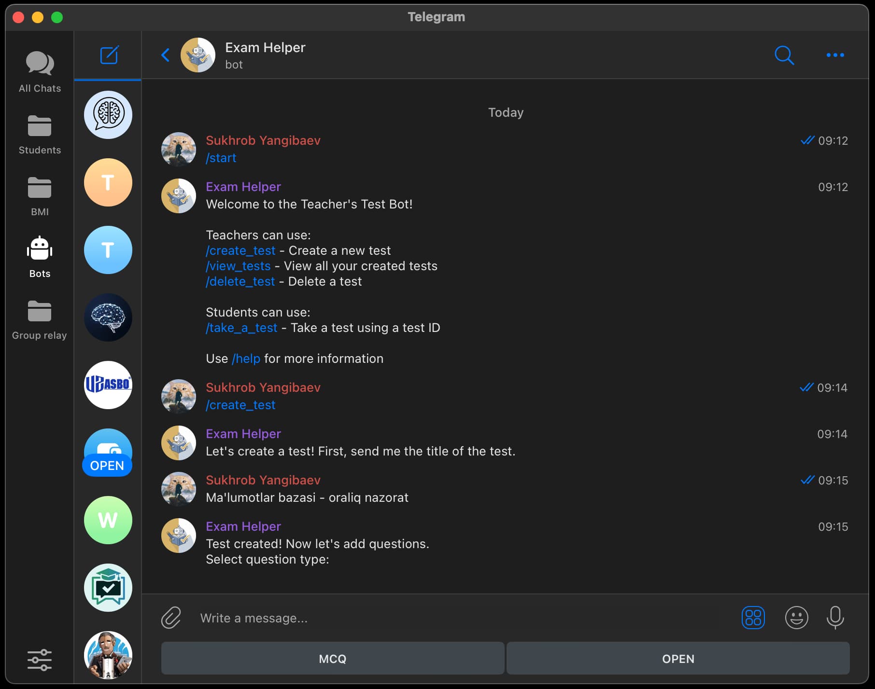Screen dimensions: 875x689
Task: Click the compose new message icon
Action: point(109,55)
